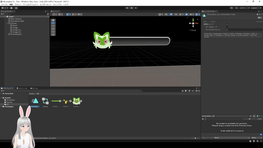Open the アセット (Assets) menu
263x148 pixels.
coord(18,5)
